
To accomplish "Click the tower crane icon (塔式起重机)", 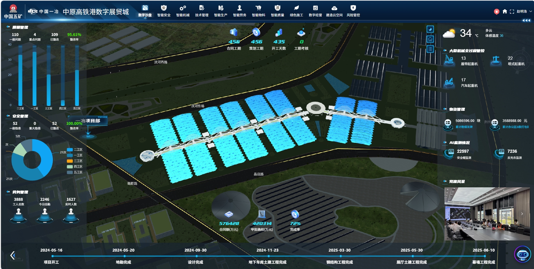I will point(496,60).
